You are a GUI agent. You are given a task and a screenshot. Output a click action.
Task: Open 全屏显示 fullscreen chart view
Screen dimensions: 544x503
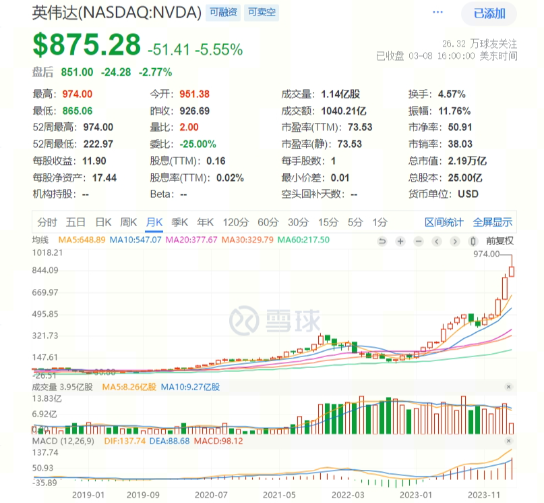click(x=493, y=222)
